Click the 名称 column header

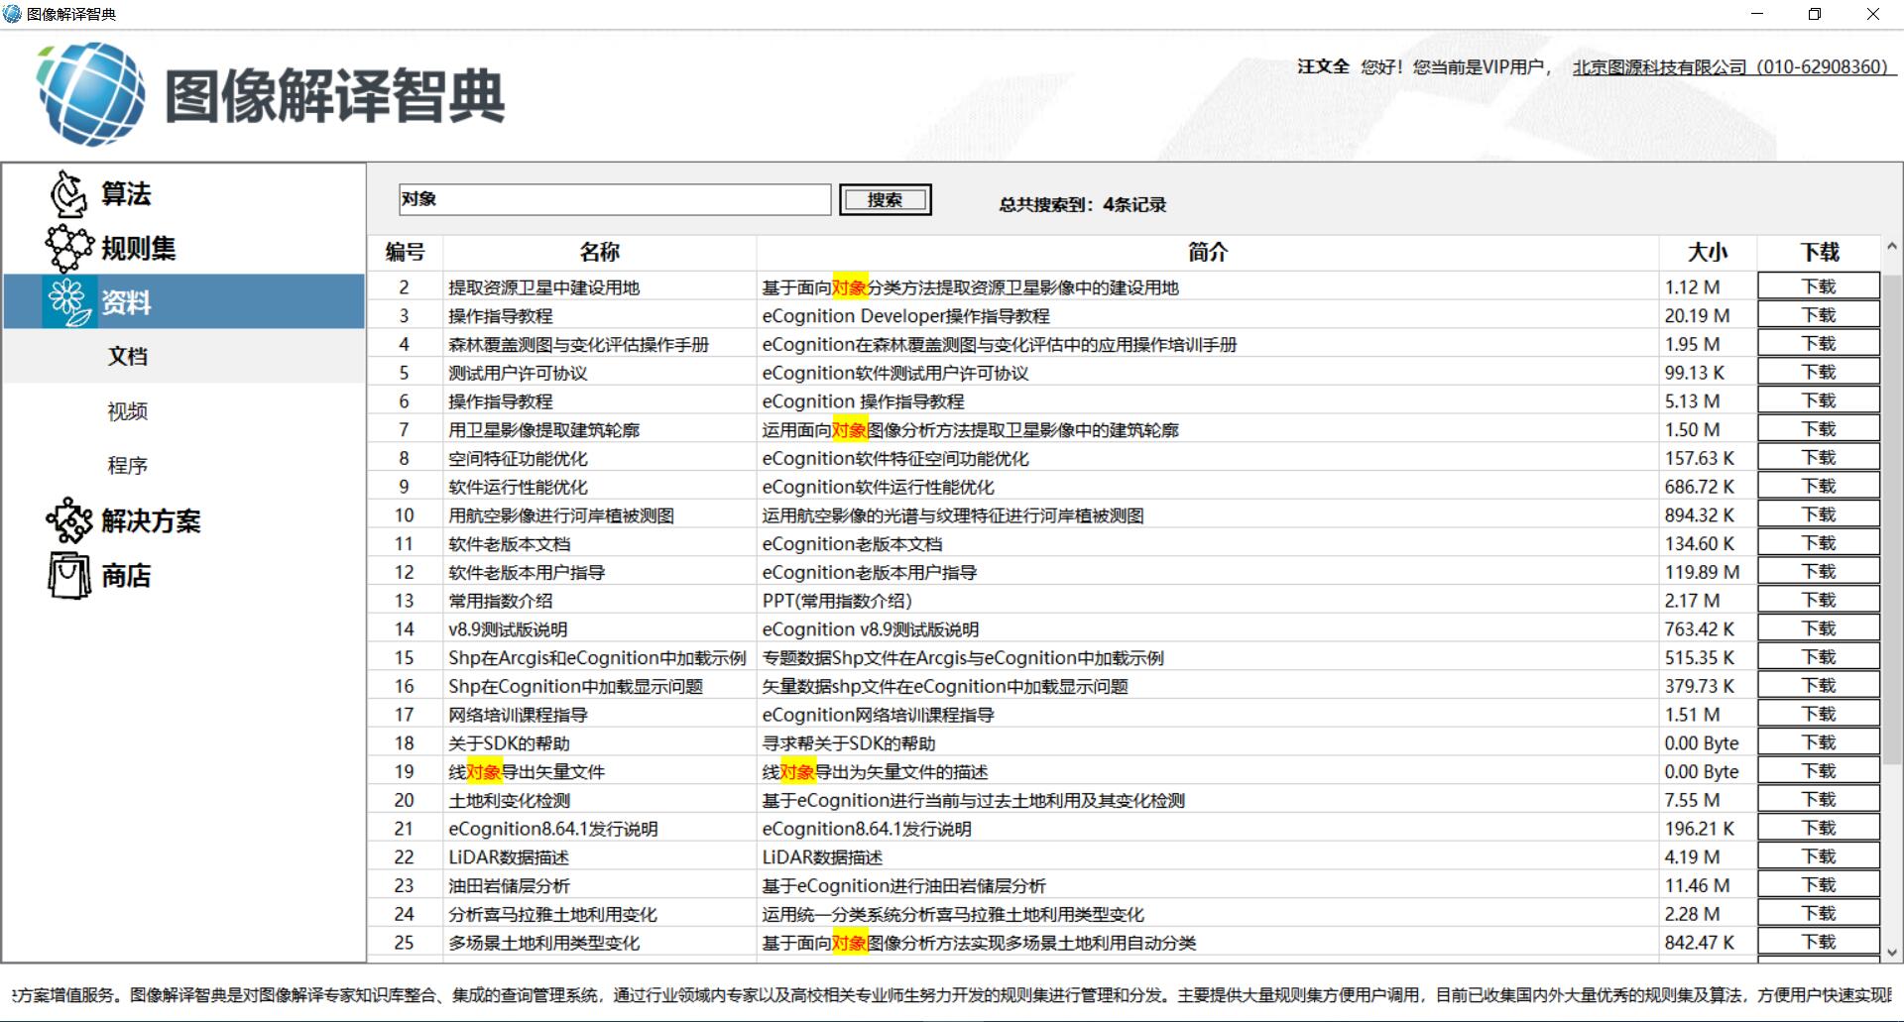click(x=599, y=253)
